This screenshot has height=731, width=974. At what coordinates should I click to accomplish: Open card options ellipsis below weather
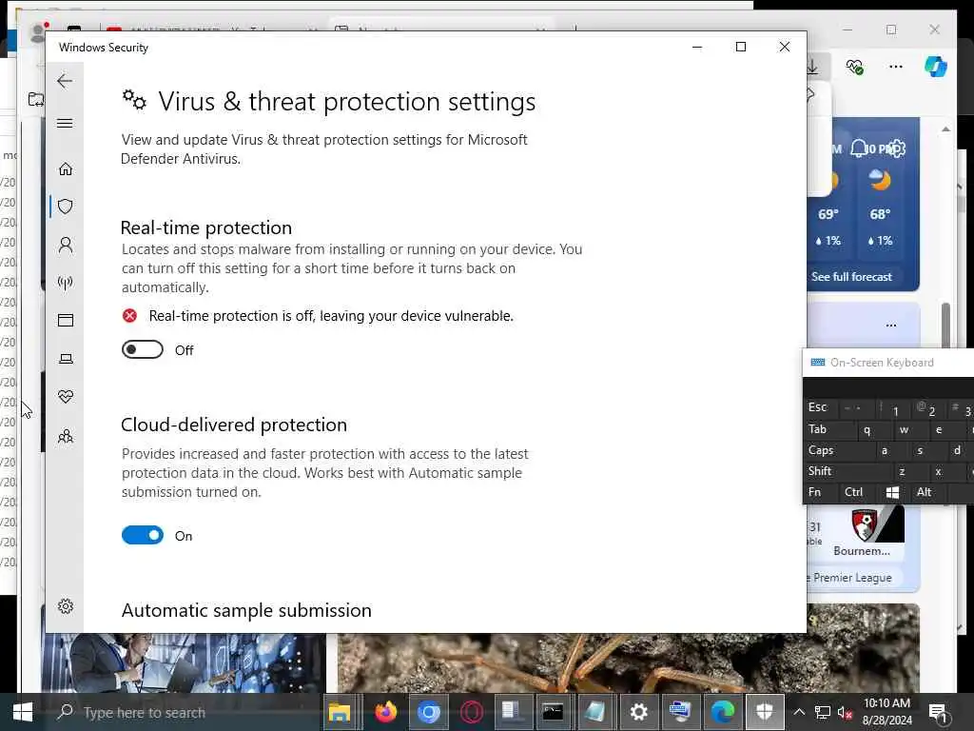(x=890, y=326)
